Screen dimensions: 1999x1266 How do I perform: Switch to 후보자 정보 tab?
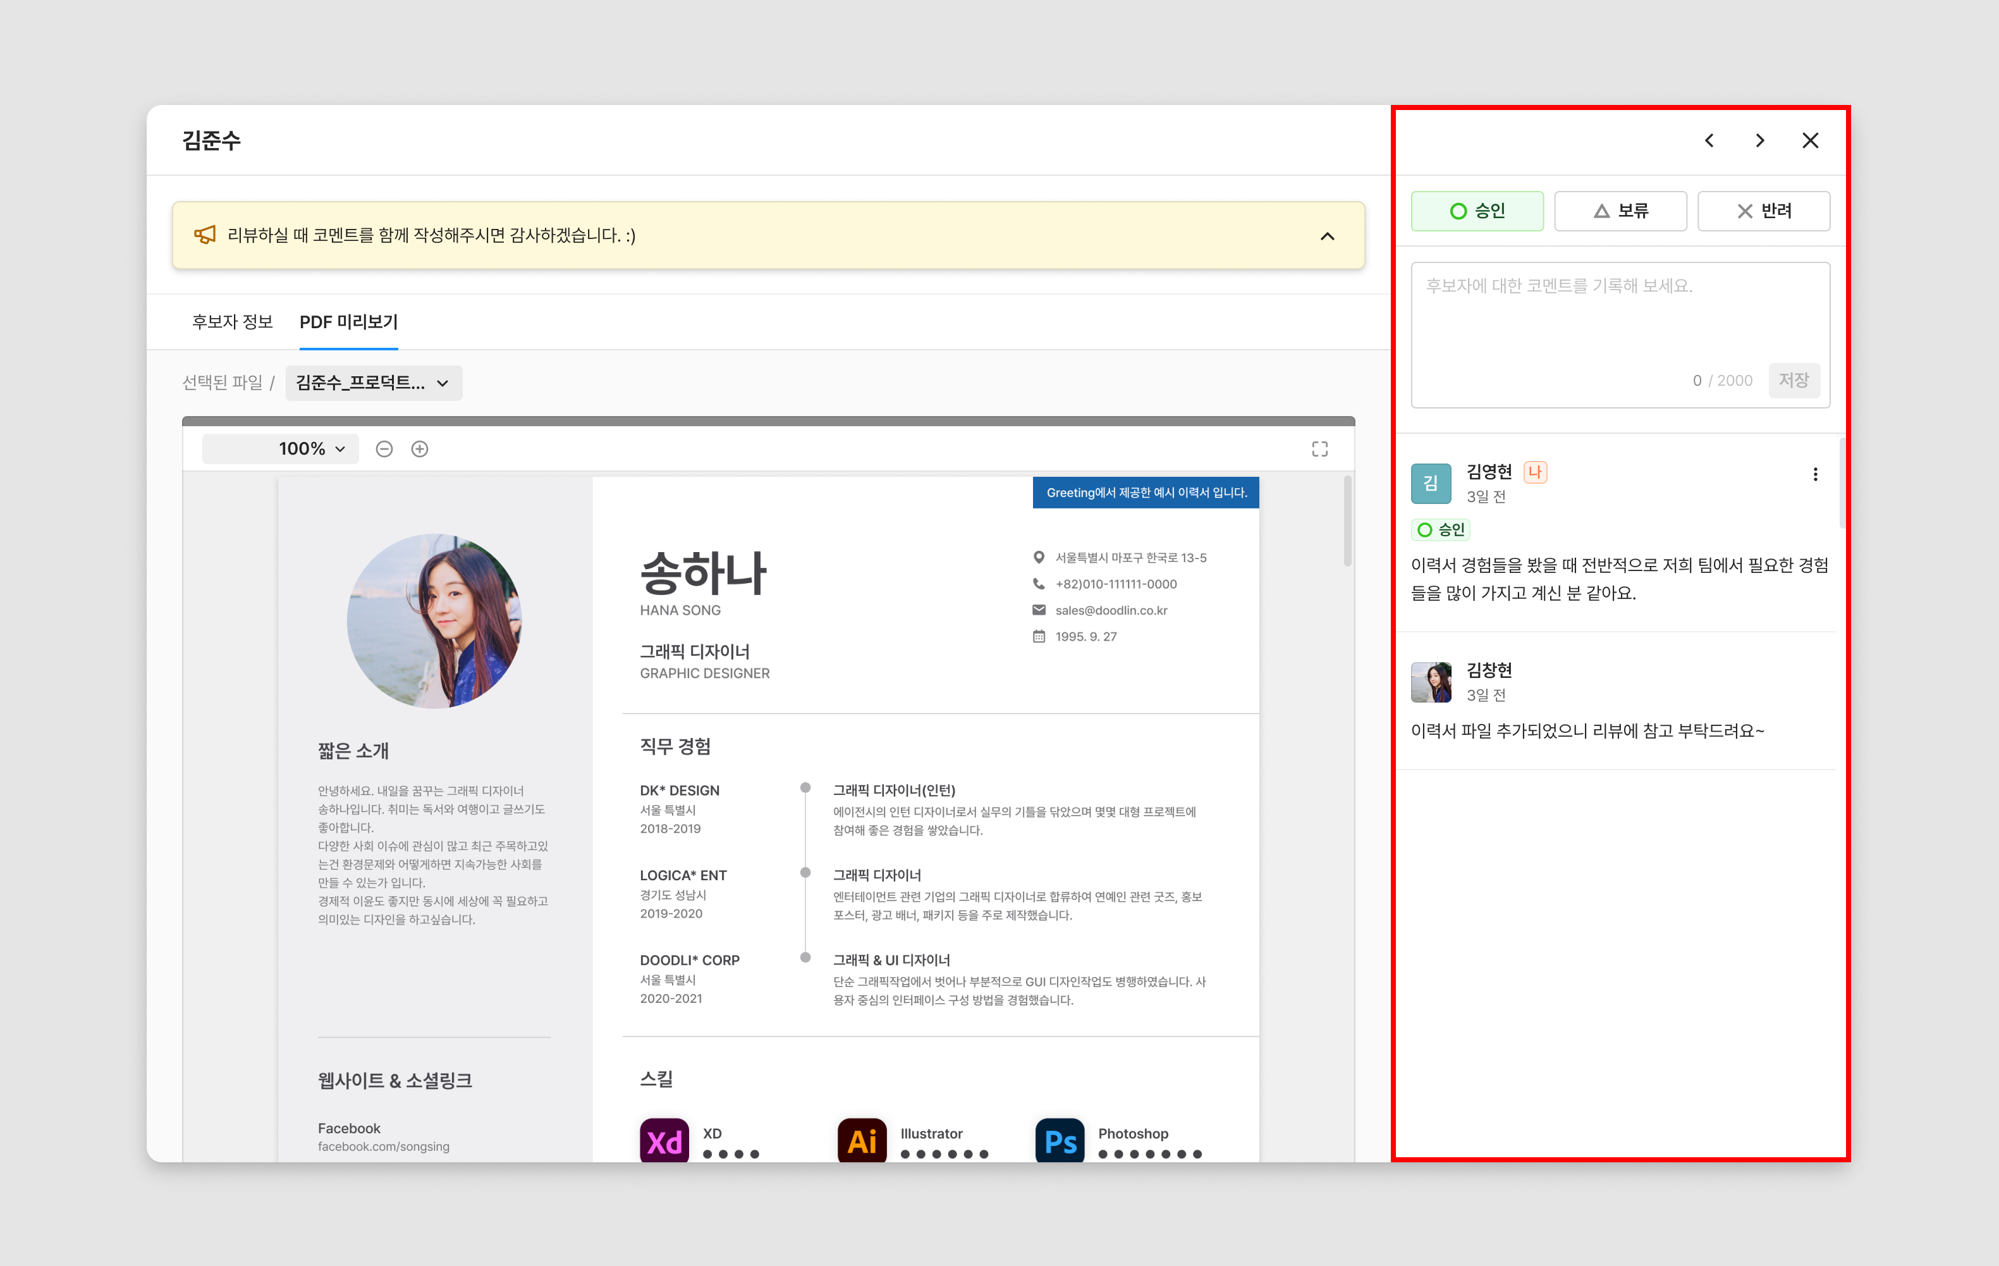point(233,322)
